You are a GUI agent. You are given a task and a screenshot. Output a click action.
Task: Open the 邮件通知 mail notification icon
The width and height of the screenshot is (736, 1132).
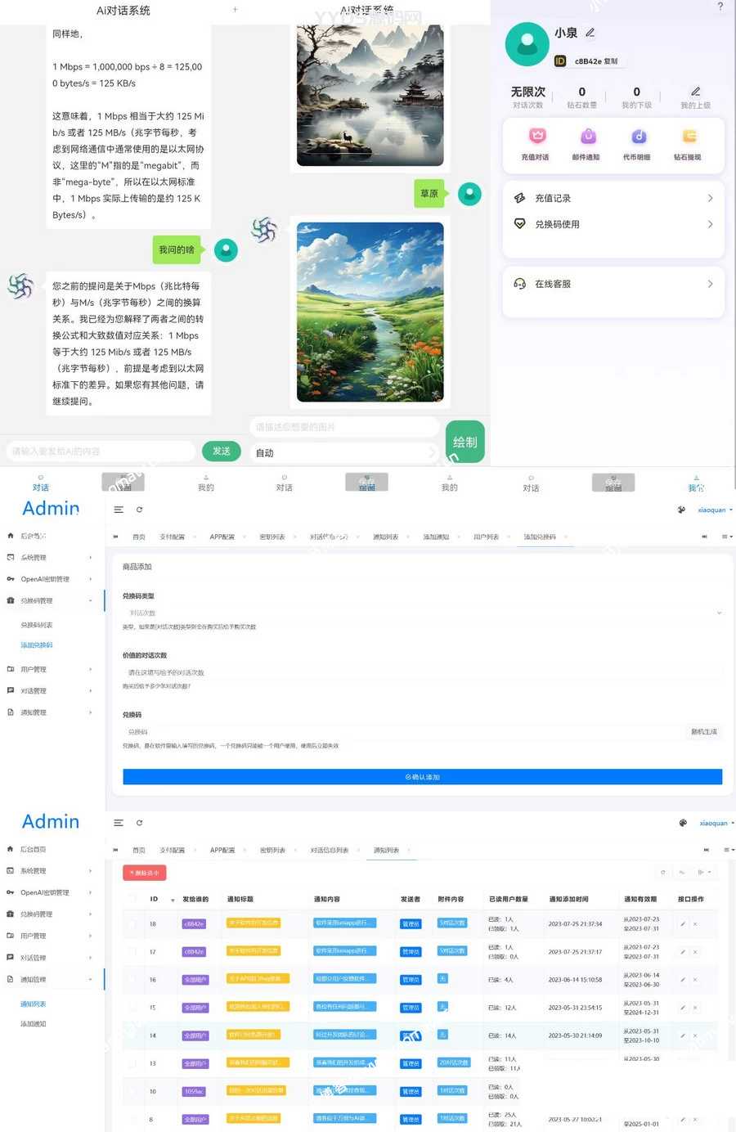click(x=588, y=137)
